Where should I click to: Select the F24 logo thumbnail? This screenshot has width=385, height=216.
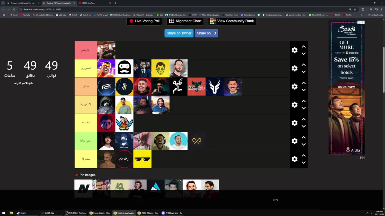(x=106, y=86)
